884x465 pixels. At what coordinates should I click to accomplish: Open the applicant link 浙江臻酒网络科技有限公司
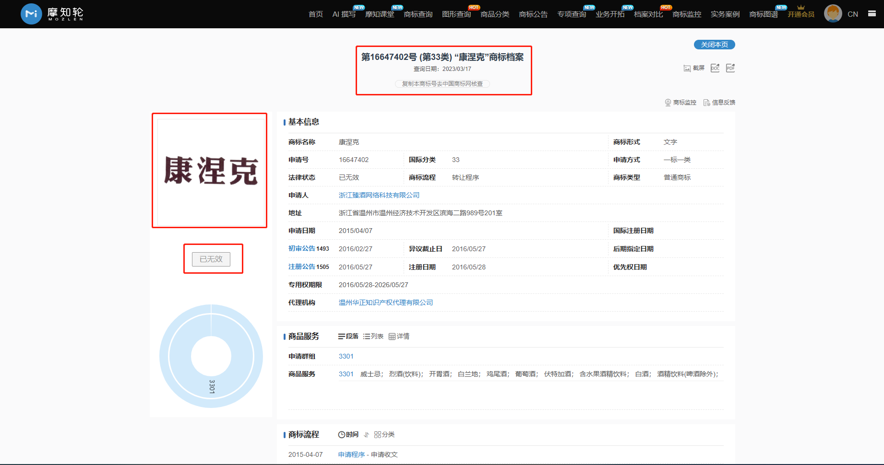coord(379,195)
